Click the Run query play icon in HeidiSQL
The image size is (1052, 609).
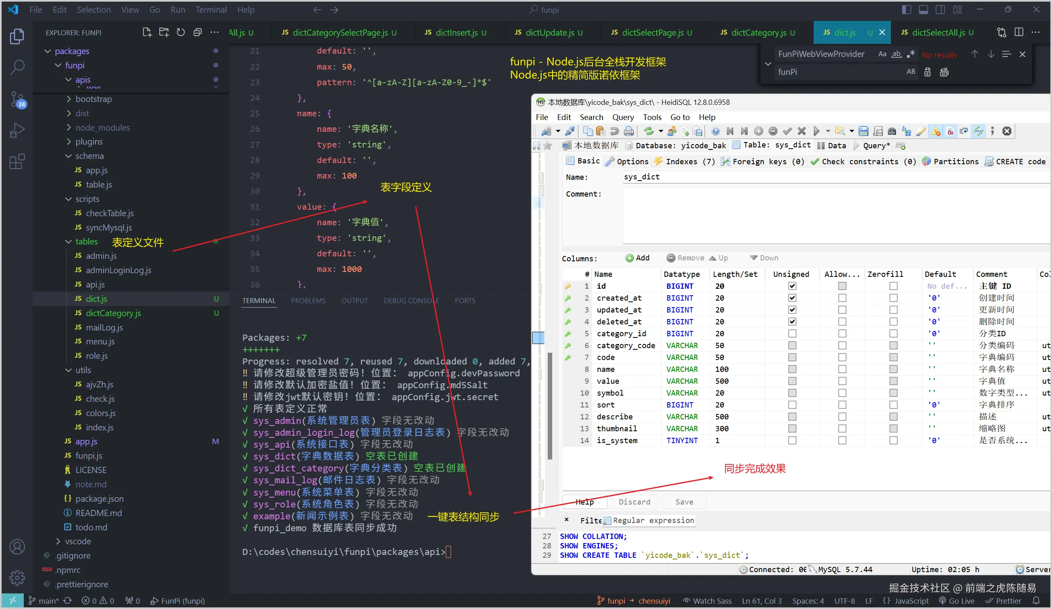(x=816, y=131)
